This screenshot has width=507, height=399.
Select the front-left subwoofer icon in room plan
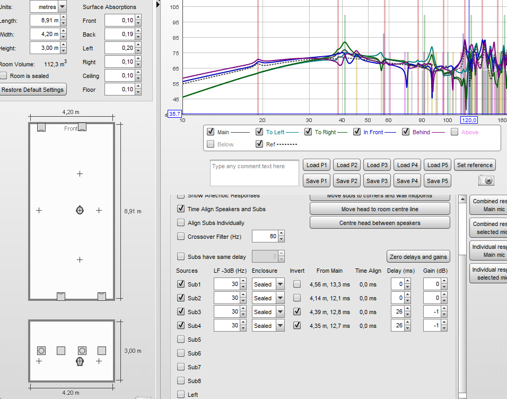(41, 127)
